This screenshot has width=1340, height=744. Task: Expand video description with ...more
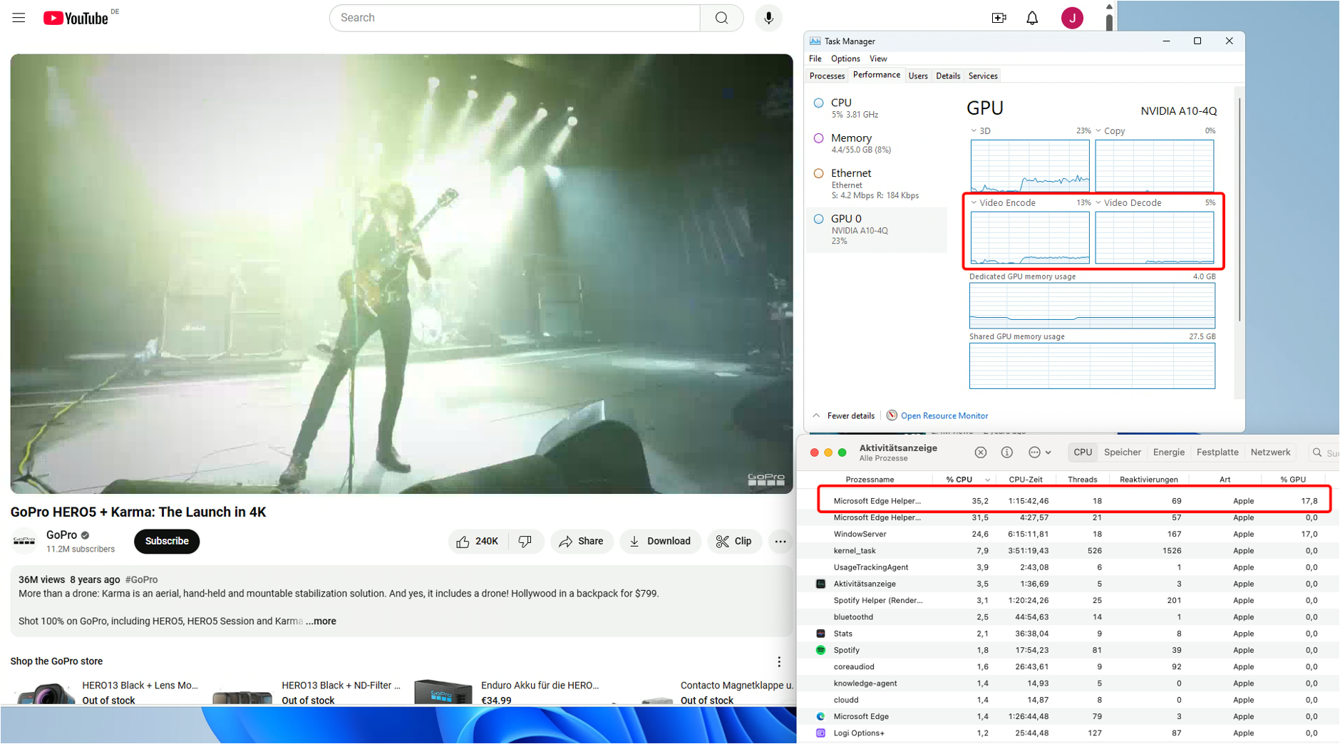tap(321, 621)
